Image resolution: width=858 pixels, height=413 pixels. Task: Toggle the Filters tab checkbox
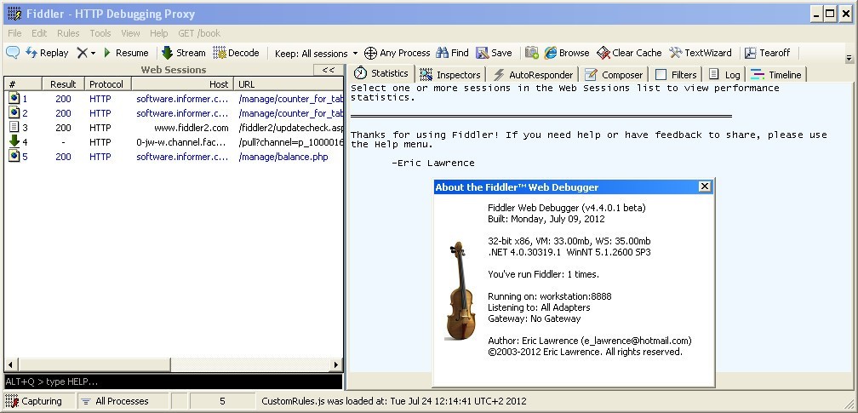[661, 75]
